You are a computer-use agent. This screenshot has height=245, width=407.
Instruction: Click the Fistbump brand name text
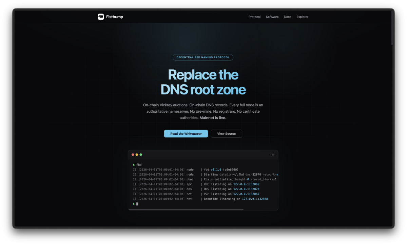click(115, 17)
